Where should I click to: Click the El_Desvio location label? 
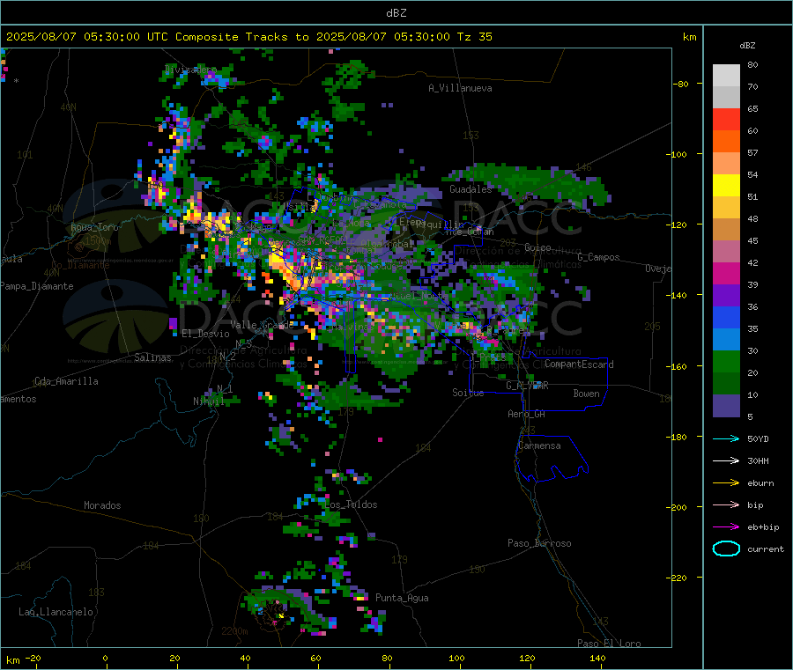(205, 334)
